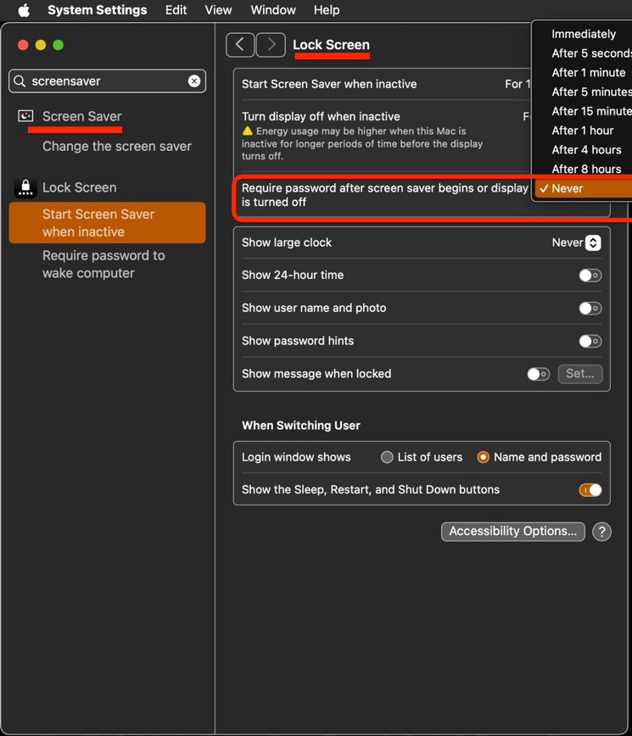
Task: Click the Turn display off when inactive label
Action: 321,116
